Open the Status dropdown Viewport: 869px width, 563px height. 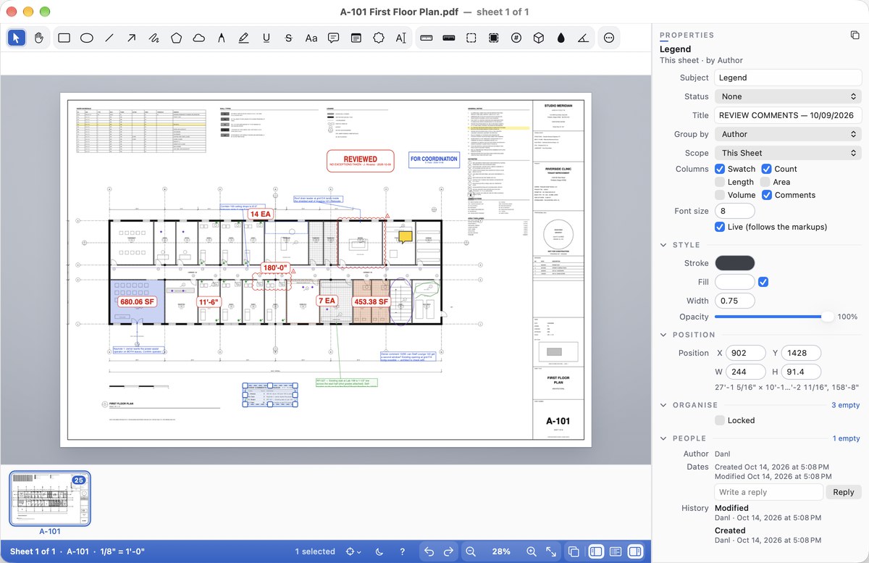pyautogui.click(x=788, y=96)
